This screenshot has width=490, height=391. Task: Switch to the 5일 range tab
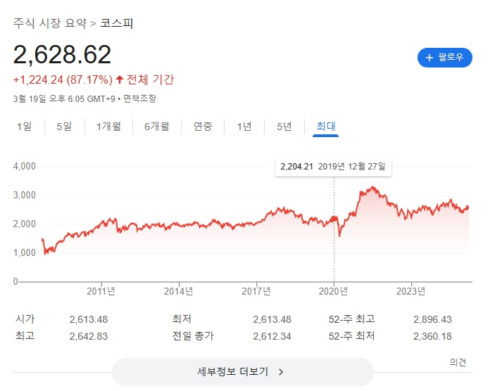[x=64, y=127]
